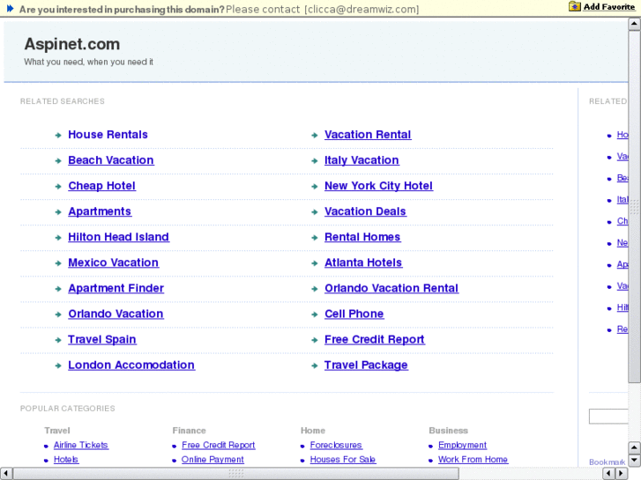Screen dimensions: 641x480
Task: Click the clicca@dreamwiz.com contact text
Action: pos(361,9)
